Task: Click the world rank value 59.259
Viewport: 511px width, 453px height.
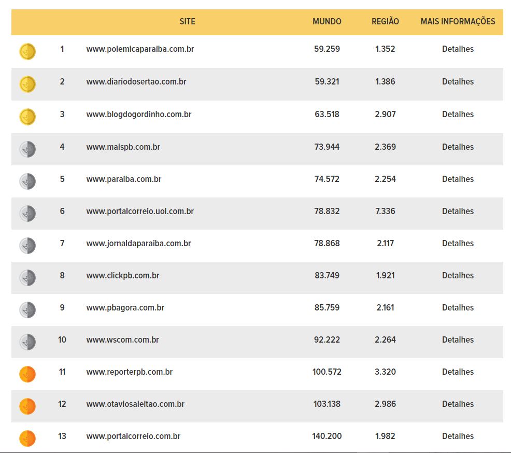Action: 327,49
